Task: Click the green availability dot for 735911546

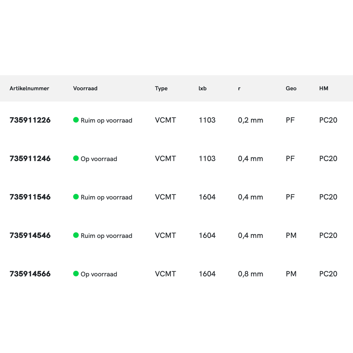Action: pos(76,197)
